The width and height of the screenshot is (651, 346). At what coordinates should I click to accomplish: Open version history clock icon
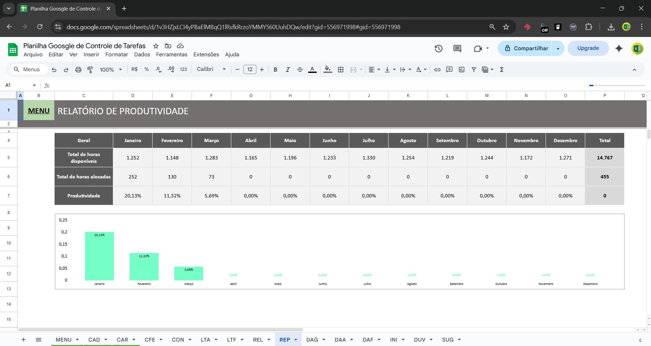pos(438,48)
